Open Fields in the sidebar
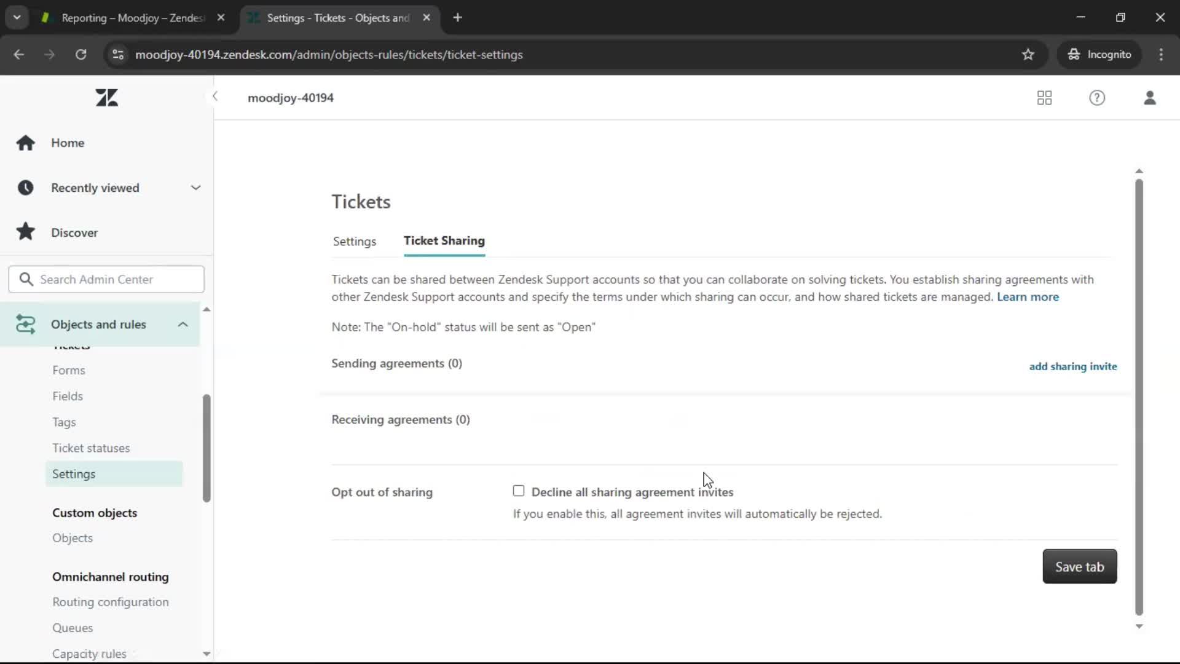 click(x=68, y=396)
